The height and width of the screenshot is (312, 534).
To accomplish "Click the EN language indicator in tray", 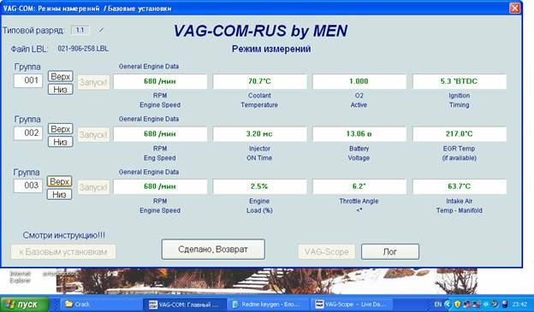I will click(x=438, y=304).
